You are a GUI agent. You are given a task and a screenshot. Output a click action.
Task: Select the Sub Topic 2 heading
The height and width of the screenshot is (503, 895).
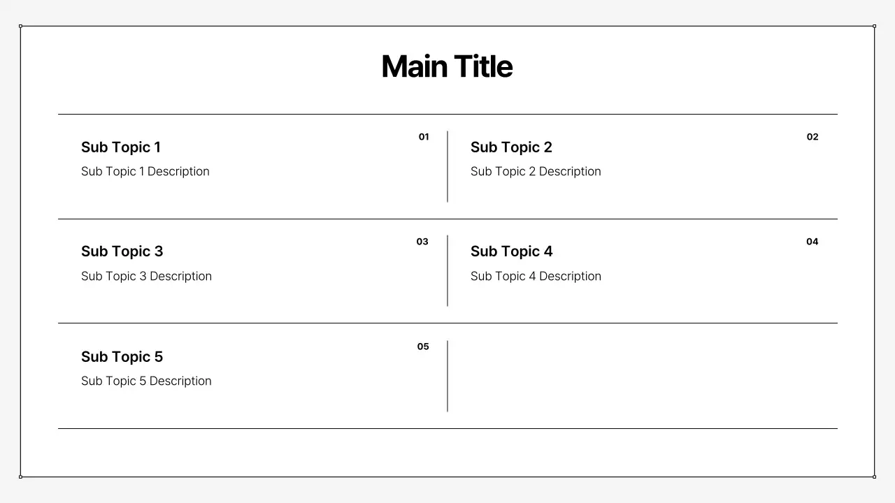pos(511,147)
